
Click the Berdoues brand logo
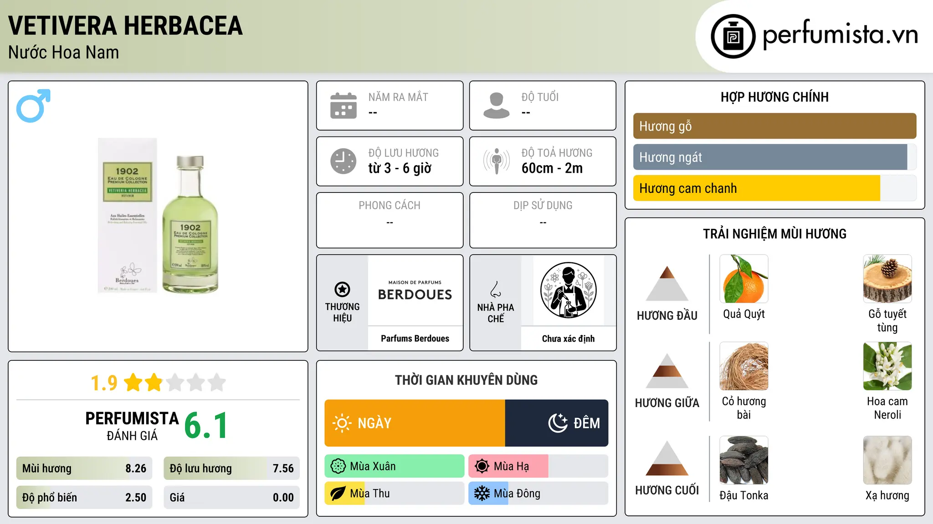415,291
